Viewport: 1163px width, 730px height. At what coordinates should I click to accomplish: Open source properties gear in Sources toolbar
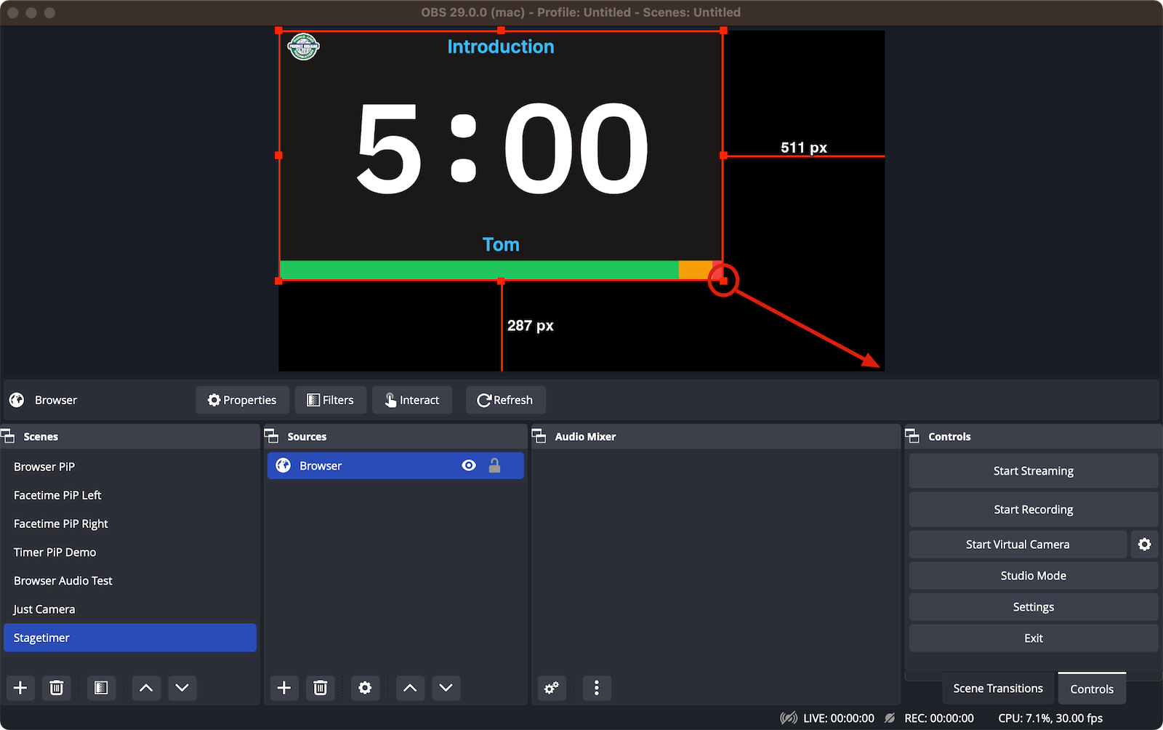tap(365, 688)
